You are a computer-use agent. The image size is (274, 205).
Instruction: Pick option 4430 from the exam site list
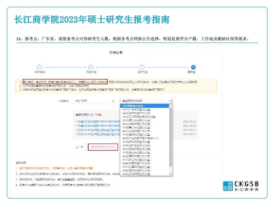pyautogui.click(x=137, y=156)
